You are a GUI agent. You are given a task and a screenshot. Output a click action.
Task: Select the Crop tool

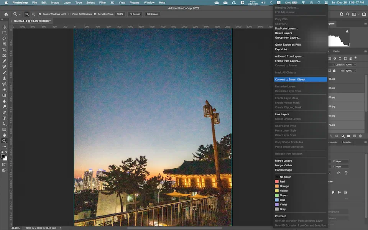(x=5, y=50)
